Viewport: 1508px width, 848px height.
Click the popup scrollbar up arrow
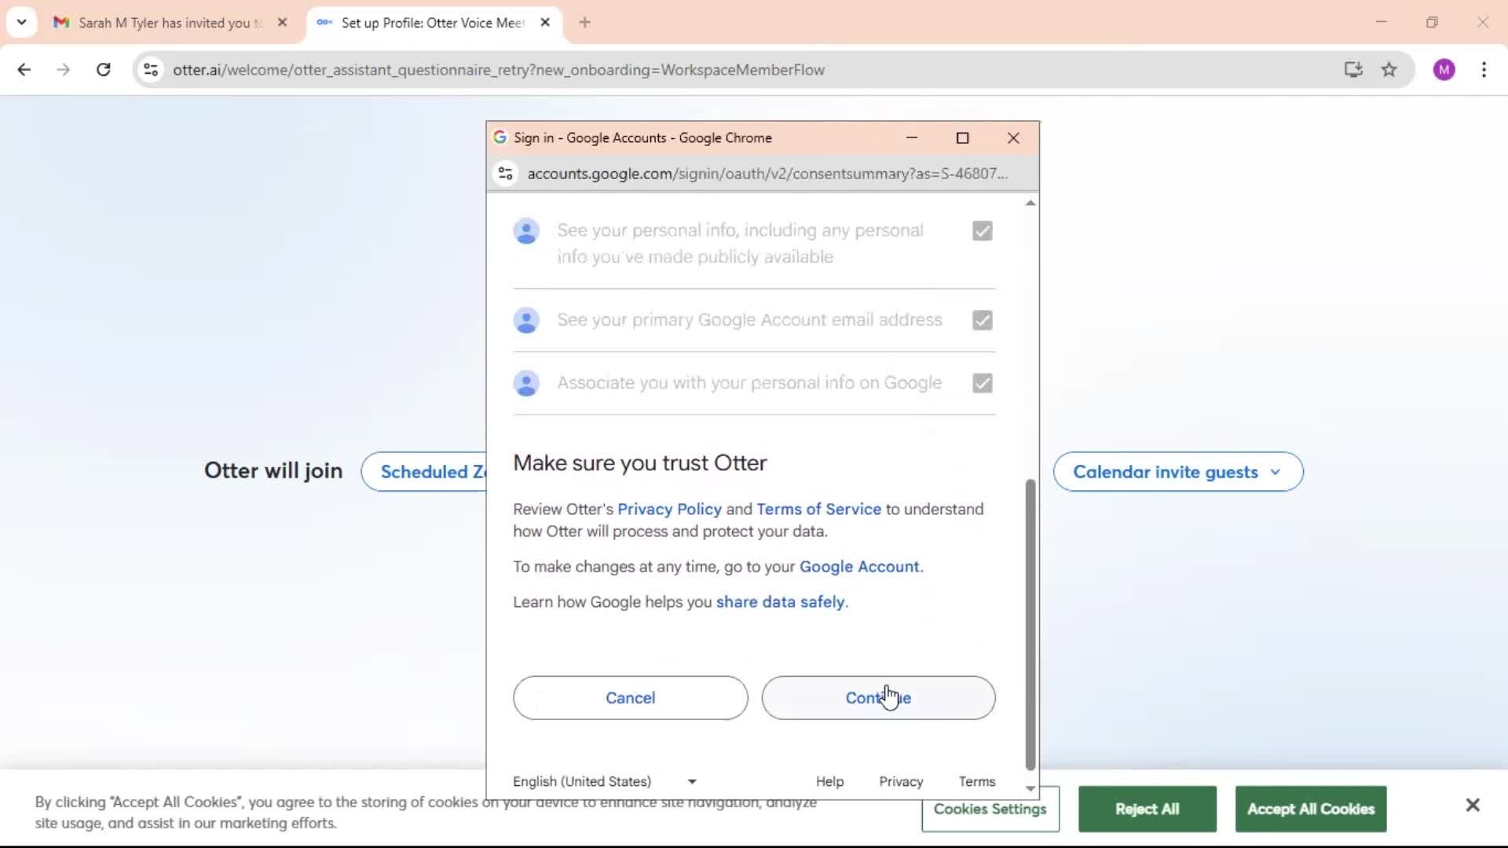point(1030,203)
